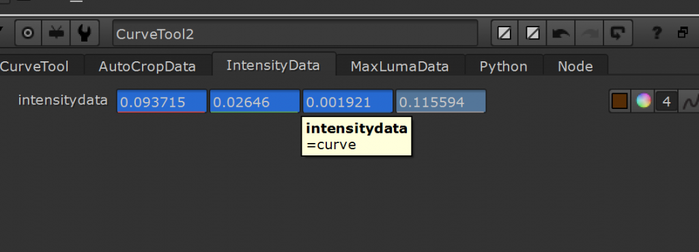Viewport: 699px width, 252px height.
Task: Switch to the MaxLumaData tab
Action: coord(400,67)
